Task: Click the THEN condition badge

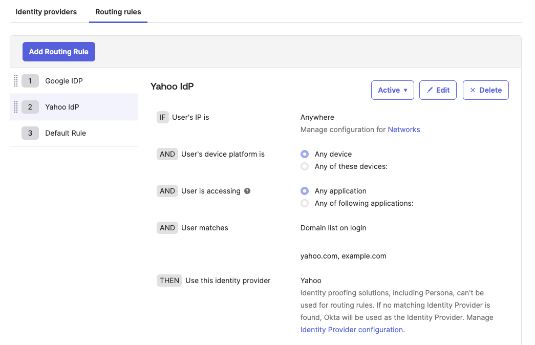Action: (x=169, y=281)
